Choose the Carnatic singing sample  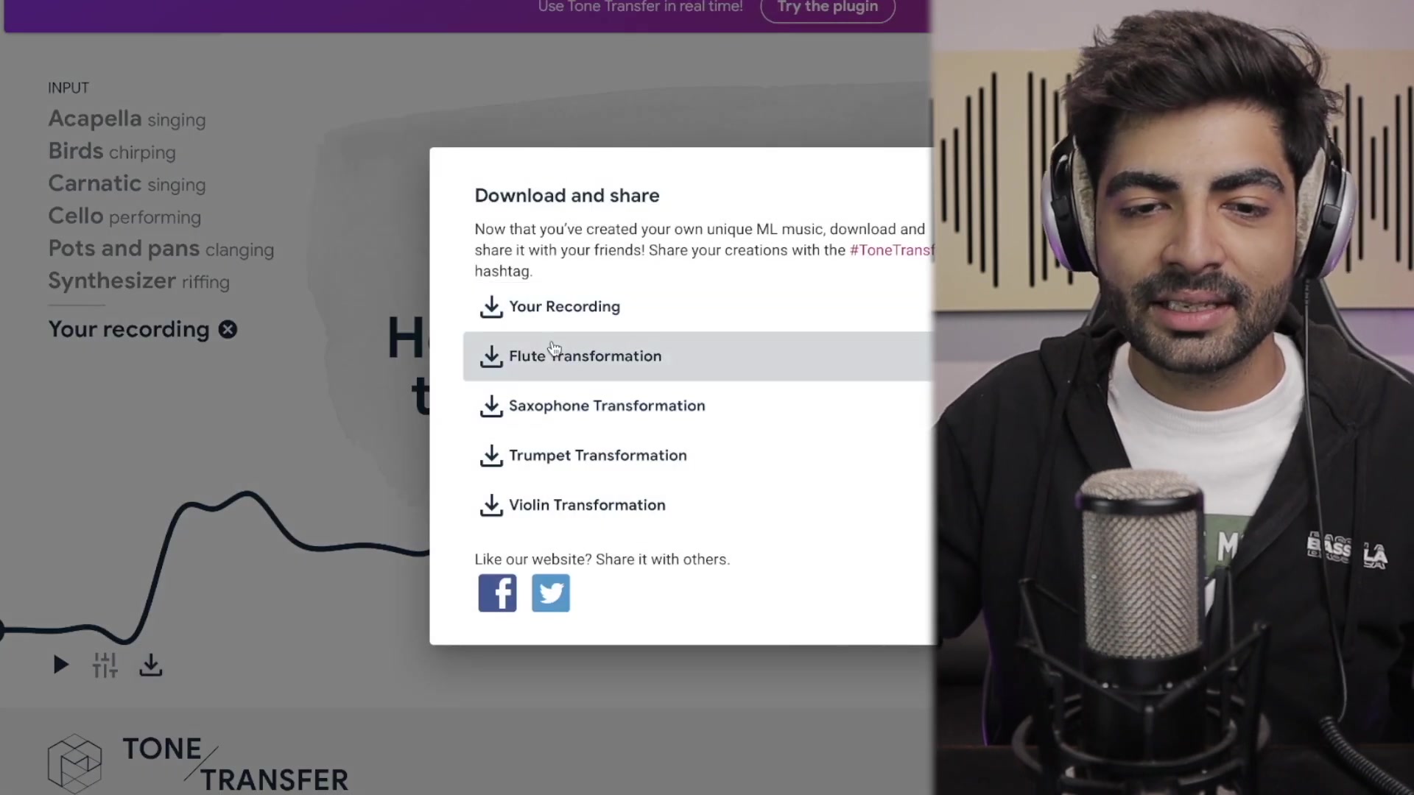point(127,184)
